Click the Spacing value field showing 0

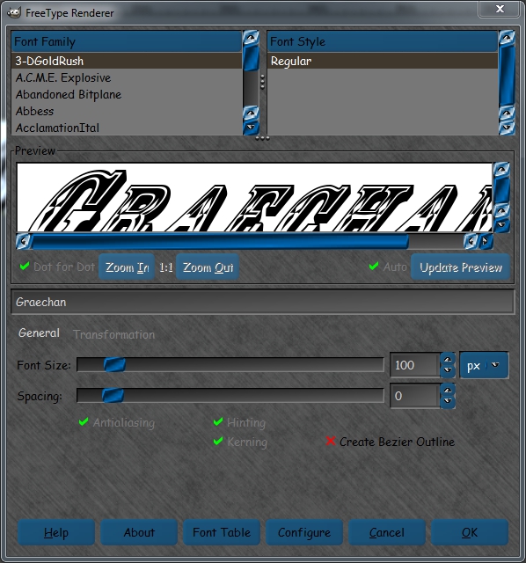point(415,396)
